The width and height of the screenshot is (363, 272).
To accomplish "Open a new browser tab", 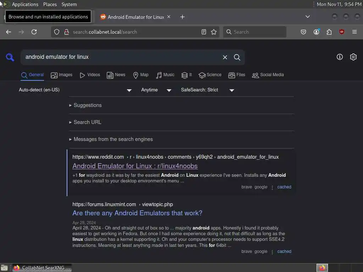I will 183,17.
